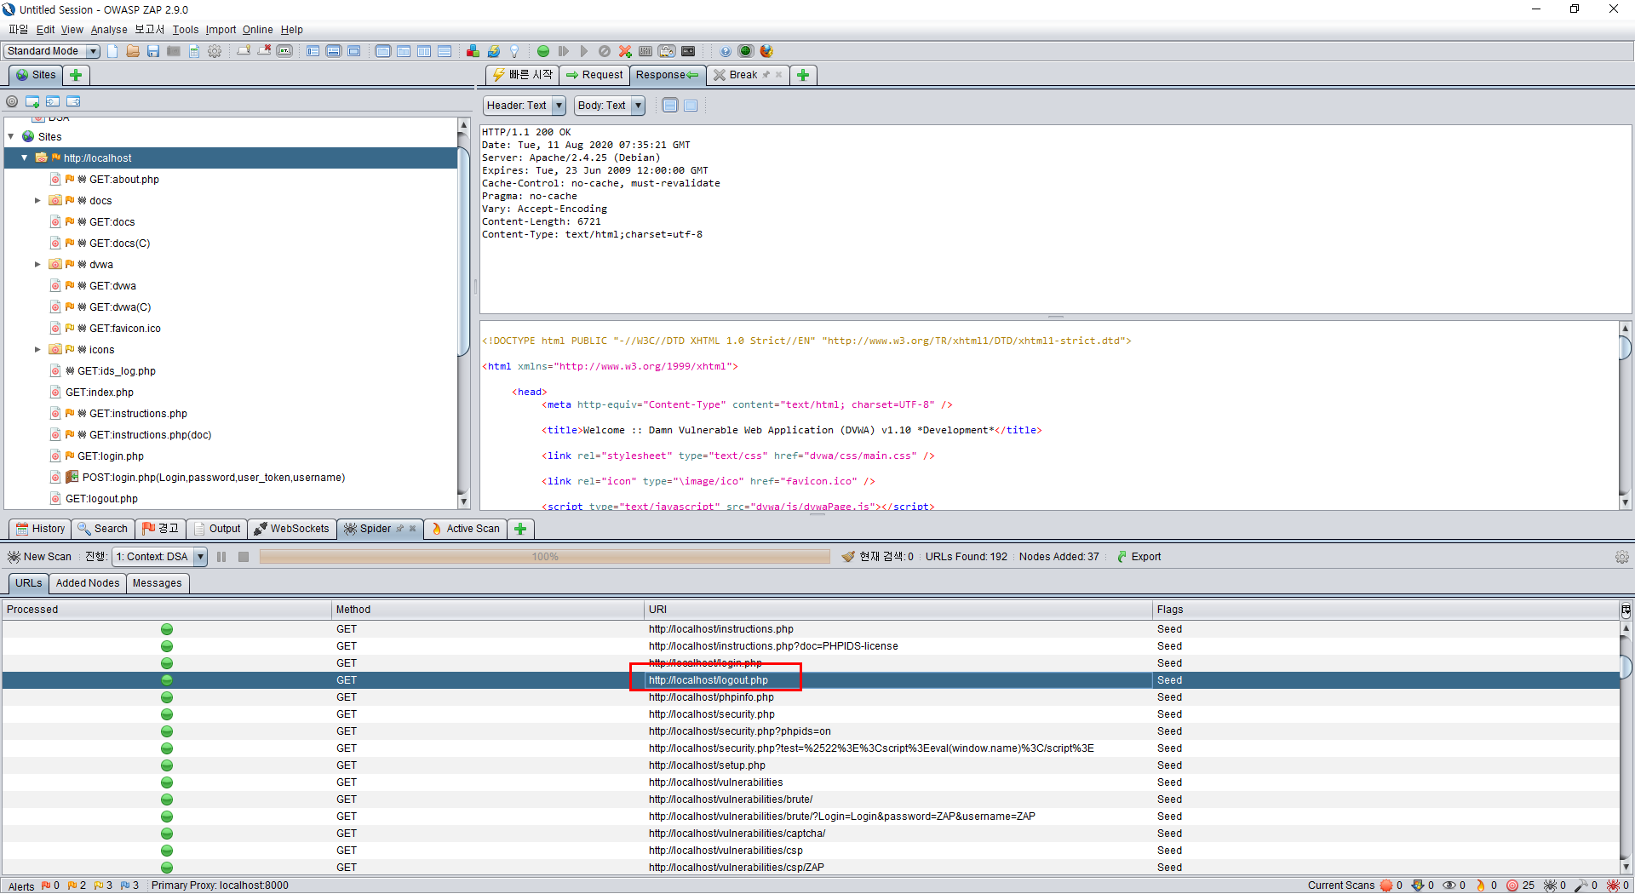Image resolution: width=1635 pixels, height=894 pixels.
Task: Click the Persist Session floppy disk icon
Action: click(153, 51)
